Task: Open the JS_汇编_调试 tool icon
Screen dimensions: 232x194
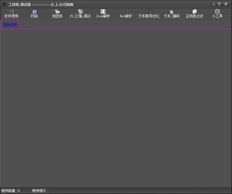Action: coord(80,12)
